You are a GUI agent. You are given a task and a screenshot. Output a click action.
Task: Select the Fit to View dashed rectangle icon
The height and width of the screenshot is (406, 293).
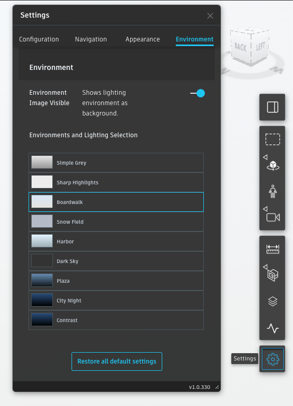[273, 139]
